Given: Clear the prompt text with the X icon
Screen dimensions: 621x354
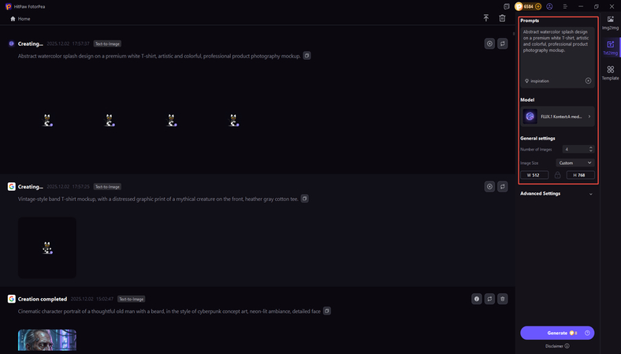Looking at the screenshot, I should tap(588, 80).
